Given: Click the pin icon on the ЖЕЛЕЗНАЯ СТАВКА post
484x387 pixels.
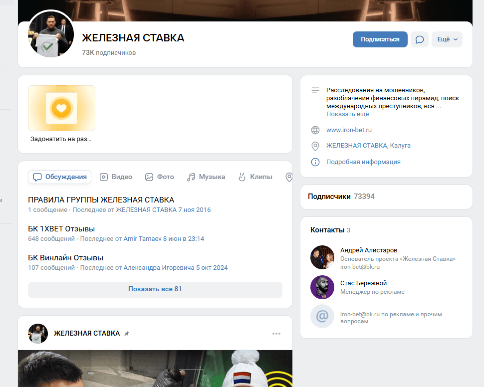Looking at the screenshot, I should pos(127,334).
